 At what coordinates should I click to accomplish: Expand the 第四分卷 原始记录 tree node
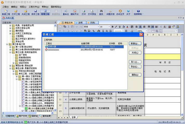pos(10,66)
